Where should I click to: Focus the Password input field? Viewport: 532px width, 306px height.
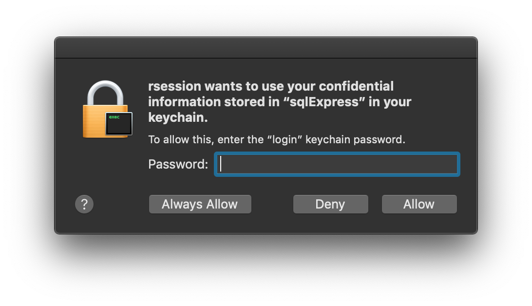(337, 164)
